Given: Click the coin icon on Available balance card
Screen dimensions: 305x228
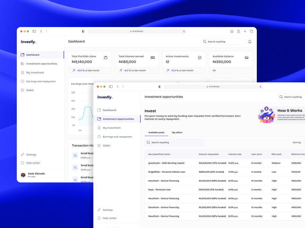Looking at the screenshot, I should 246,57.
